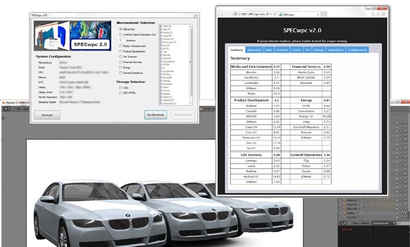This screenshot has height=247, width=410.
Task: Toggle the Media + Entertainment checkbox
Action: click(120, 45)
